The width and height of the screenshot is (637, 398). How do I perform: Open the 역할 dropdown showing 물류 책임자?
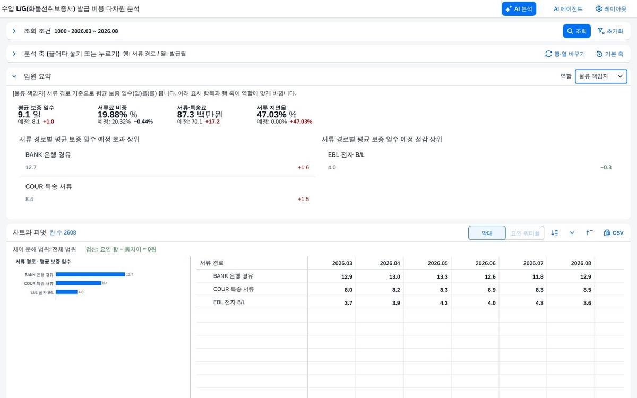[601, 76]
